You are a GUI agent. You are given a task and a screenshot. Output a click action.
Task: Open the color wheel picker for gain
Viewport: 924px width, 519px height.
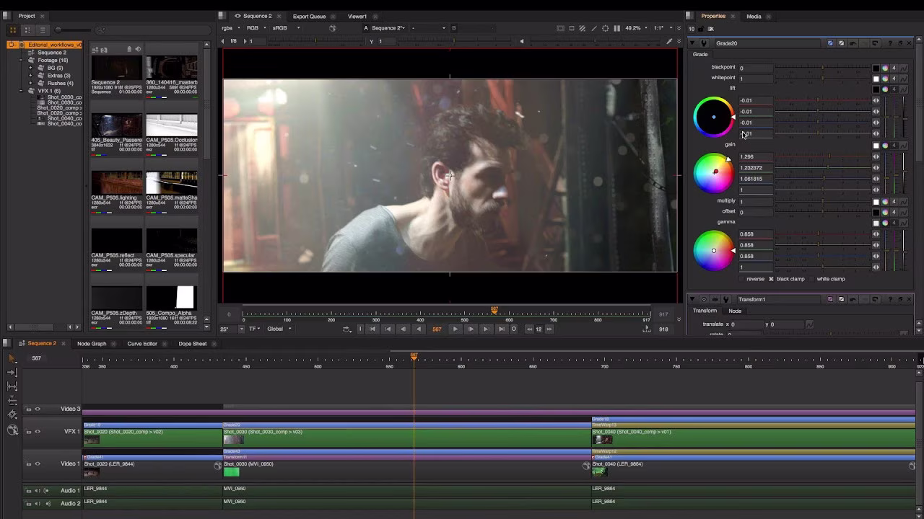click(885, 146)
